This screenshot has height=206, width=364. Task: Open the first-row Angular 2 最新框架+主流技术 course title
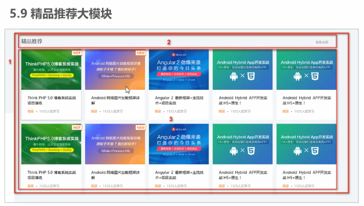179,100
